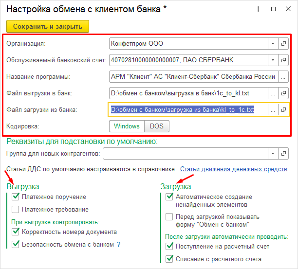Click ellipsis button for Название программы
The height and width of the screenshot is (269, 298).
coord(283,77)
